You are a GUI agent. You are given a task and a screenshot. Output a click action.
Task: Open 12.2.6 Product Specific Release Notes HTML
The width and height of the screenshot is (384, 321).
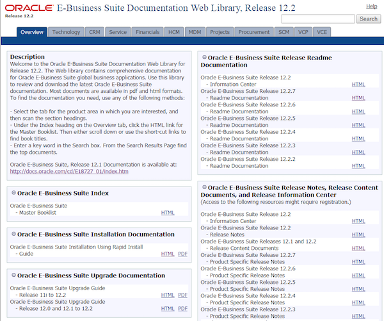point(358,276)
